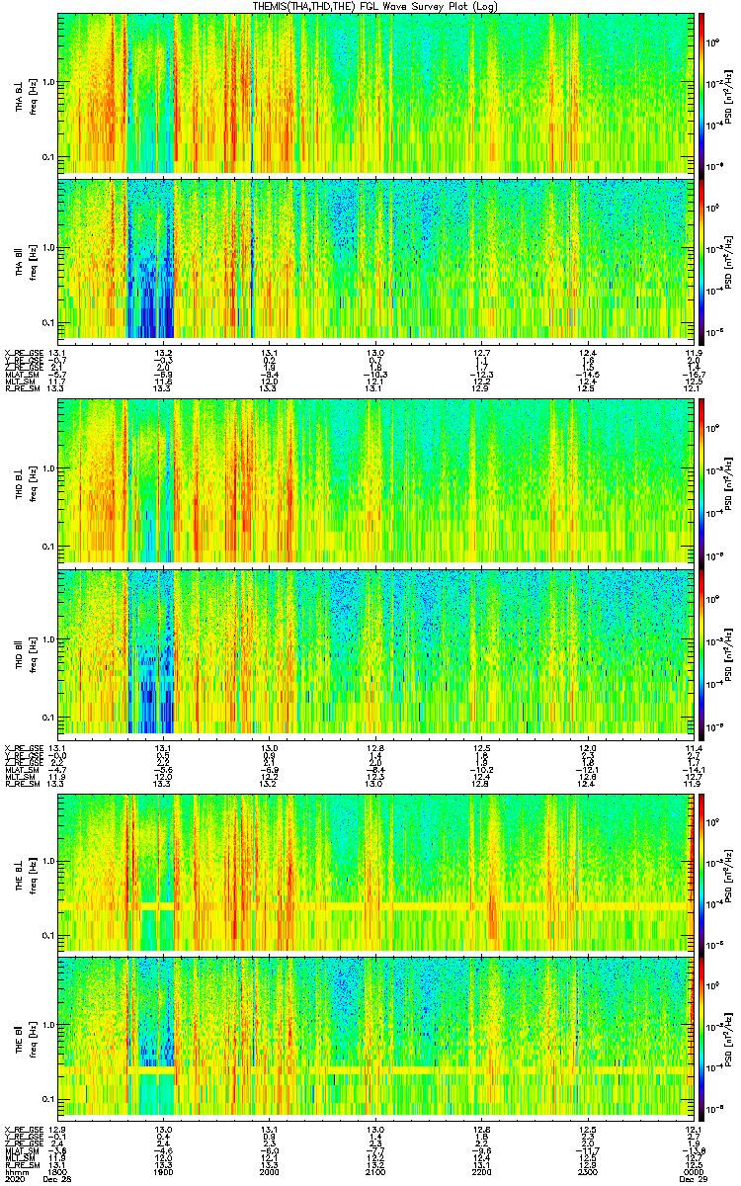Click the THA B-perpendicular spectrogram panel
The height and width of the screenshot is (1186, 741).
pyautogui.click(x=374, y=92)
